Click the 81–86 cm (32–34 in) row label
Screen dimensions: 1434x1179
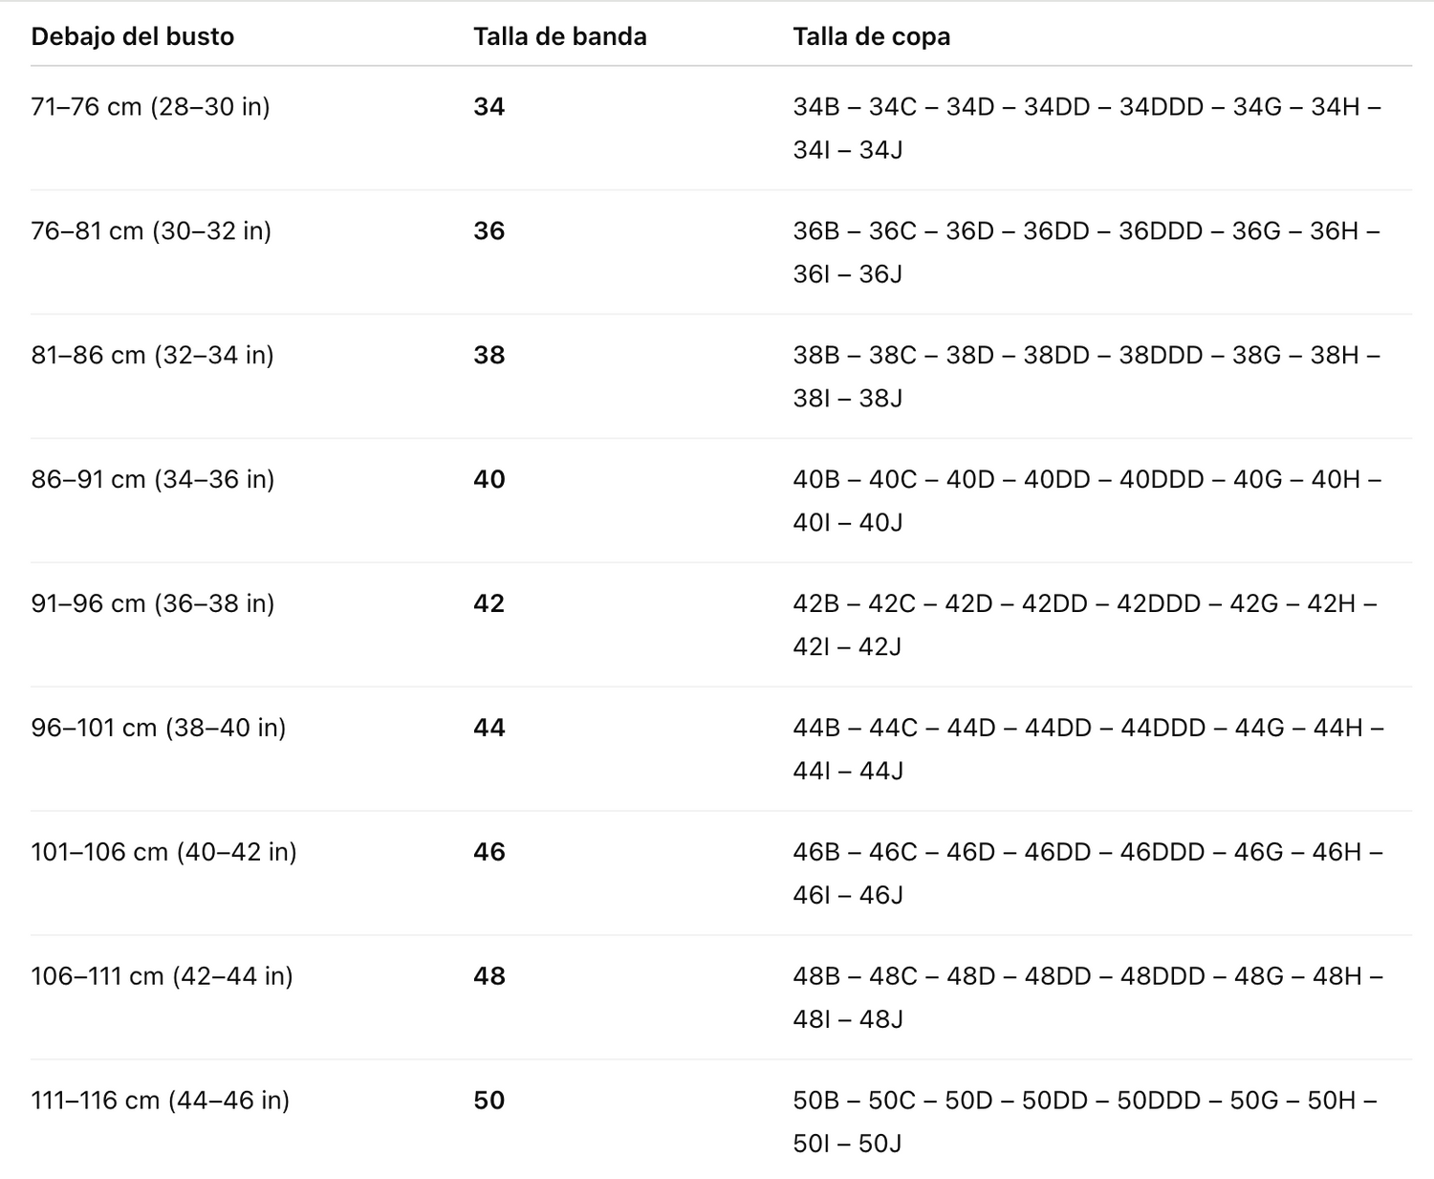[x=152, y=355]
